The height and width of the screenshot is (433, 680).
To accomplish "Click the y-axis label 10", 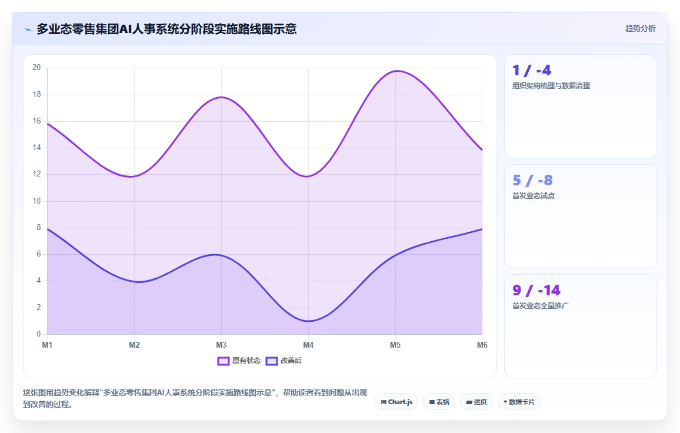I will (x=36, y=201).
